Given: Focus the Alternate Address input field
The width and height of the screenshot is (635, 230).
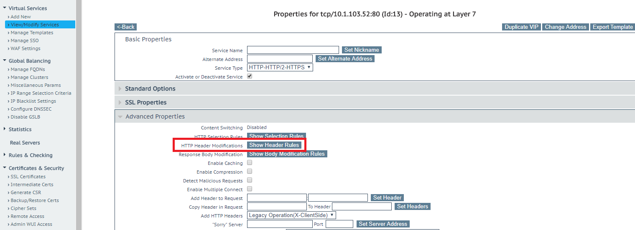Looking at the screenshot, I should (x=280, y=58).
